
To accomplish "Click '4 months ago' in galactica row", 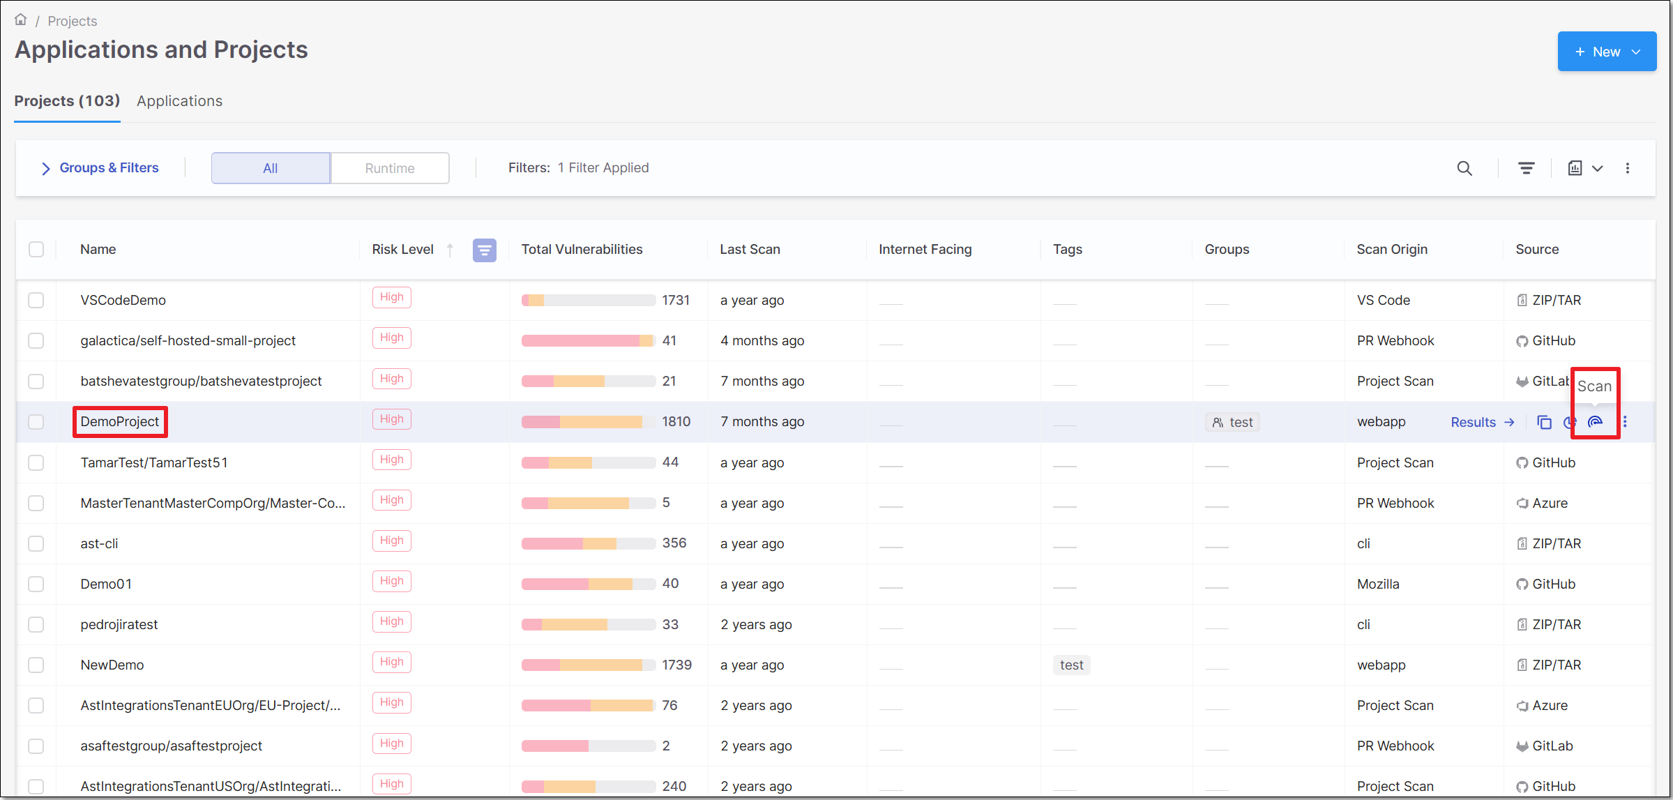I will [762, 341].
